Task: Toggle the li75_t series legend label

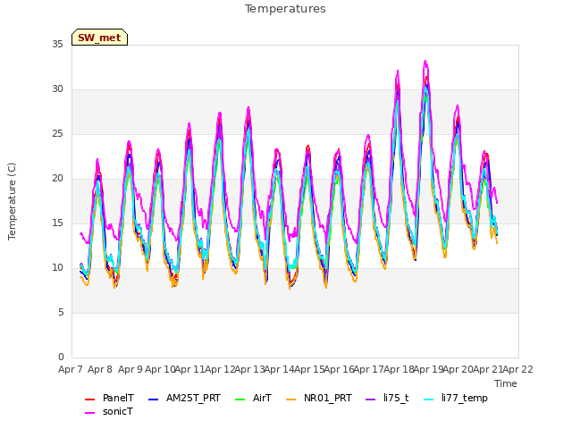Action: 396,398
